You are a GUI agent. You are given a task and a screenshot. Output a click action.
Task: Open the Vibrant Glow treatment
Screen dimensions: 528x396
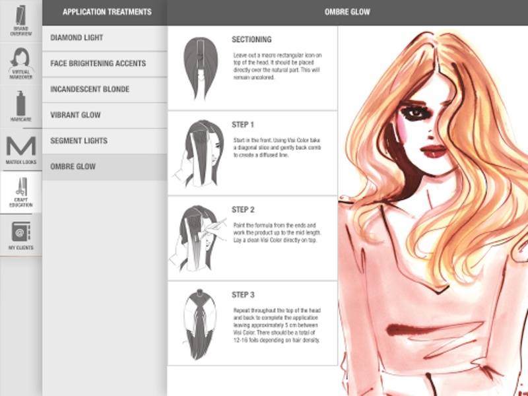click(x=104, y=115)
